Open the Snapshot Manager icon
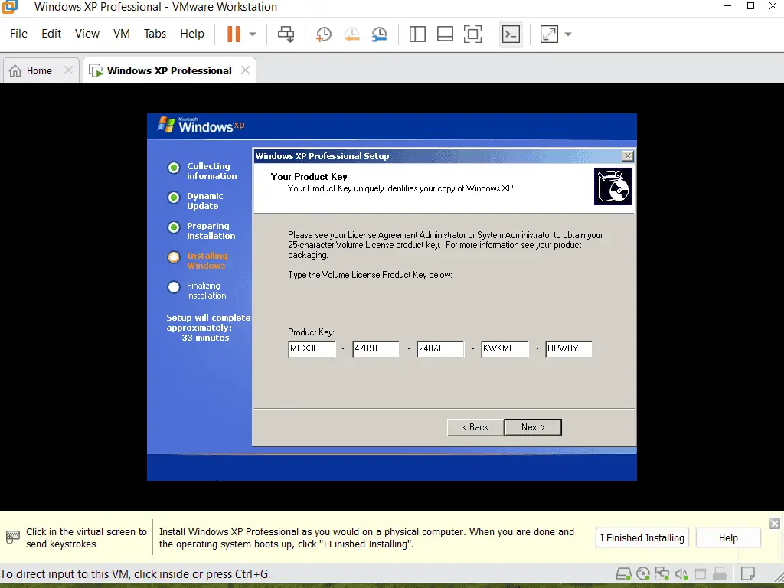 tap(380, 34)
